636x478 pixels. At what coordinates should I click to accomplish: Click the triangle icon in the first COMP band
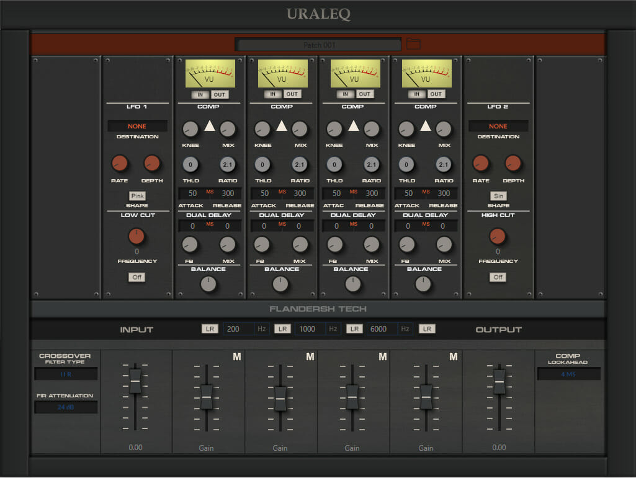pos(209,126)
